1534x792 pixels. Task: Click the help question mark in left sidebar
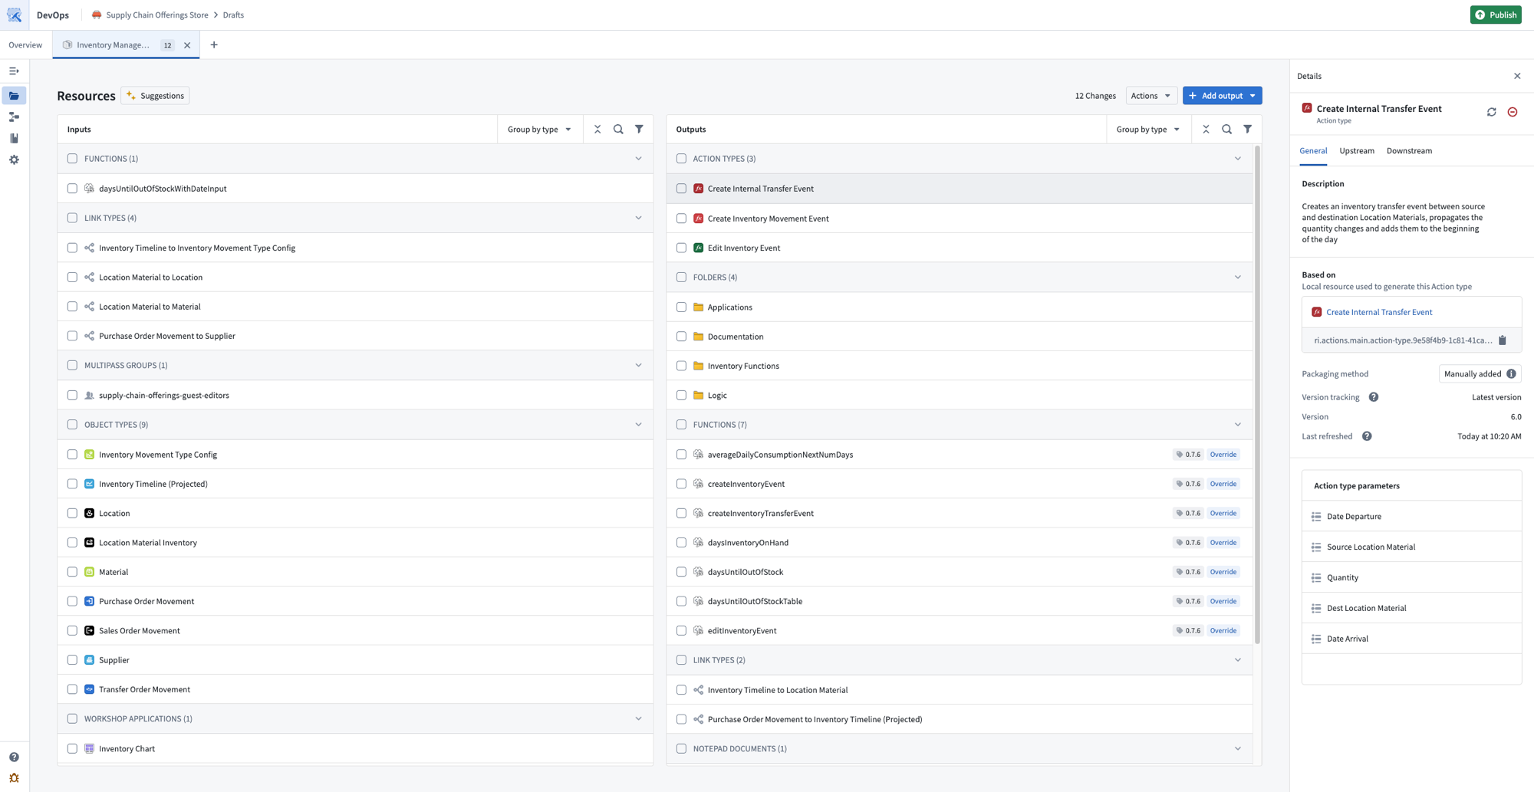(14, 757)
